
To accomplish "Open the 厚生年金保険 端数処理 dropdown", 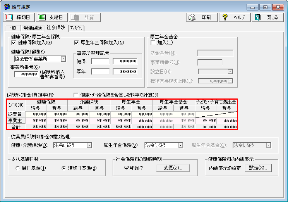I will pyautogui.click(x=180, y=145).
